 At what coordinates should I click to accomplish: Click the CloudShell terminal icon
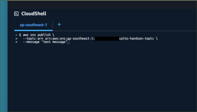tap(16, 14)
